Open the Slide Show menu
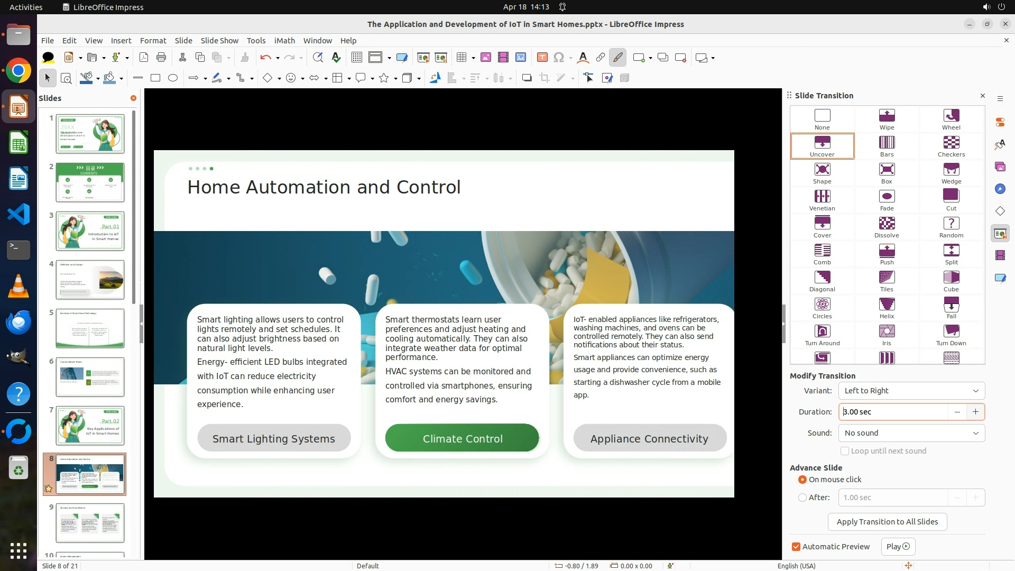 (x=219, y=41)
